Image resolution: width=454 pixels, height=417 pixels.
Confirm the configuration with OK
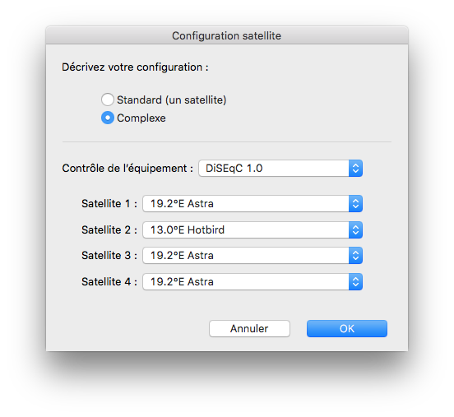pos(347,329)
